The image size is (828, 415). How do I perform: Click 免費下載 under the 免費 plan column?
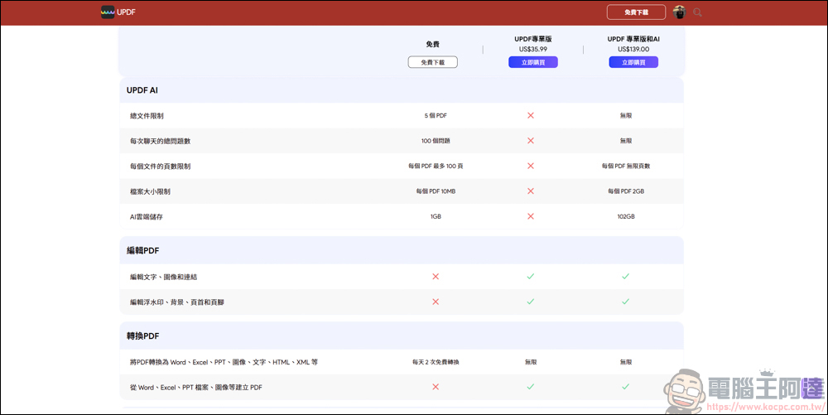tap(432, 62)
